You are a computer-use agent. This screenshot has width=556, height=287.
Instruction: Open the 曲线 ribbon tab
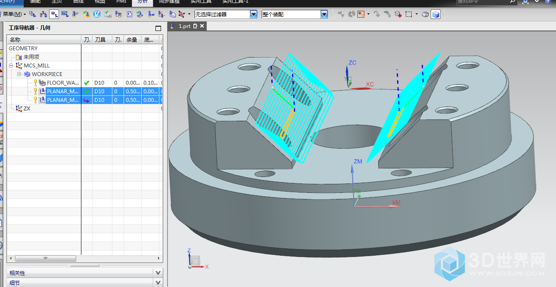(78, 2)
